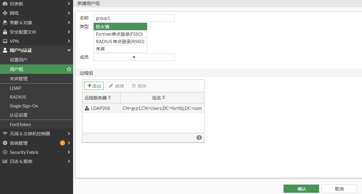Select the Fortinet单点登录(FSSO) group type

pyautogui.click(x=120, y=34)
